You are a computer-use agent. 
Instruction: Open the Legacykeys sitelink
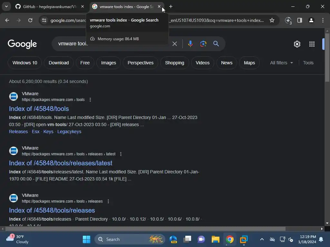69,132
